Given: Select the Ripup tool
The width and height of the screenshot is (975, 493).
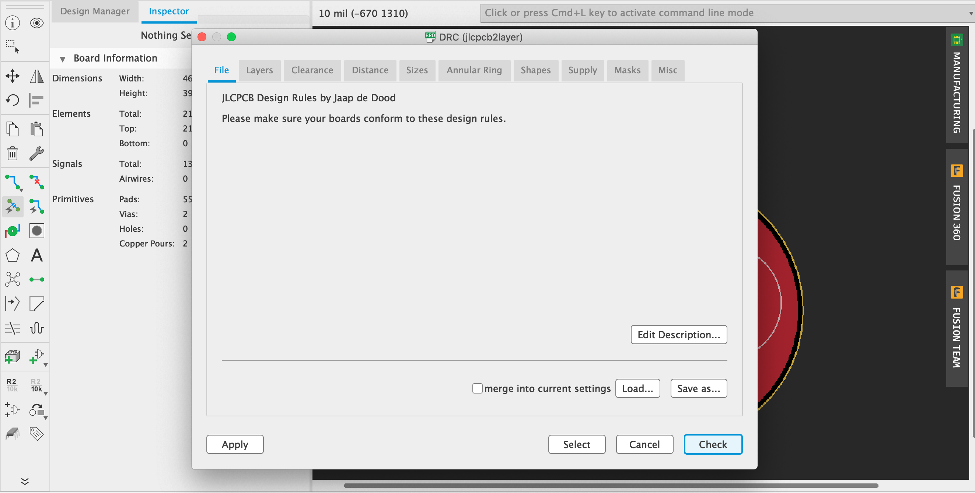Looking at the screenshot, I should (x=37, y=183).
